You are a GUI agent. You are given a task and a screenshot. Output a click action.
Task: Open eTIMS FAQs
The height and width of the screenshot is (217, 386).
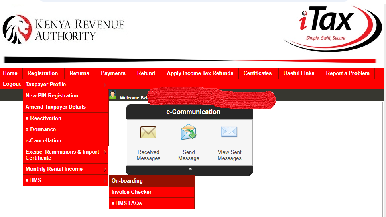tap(152, 203)
